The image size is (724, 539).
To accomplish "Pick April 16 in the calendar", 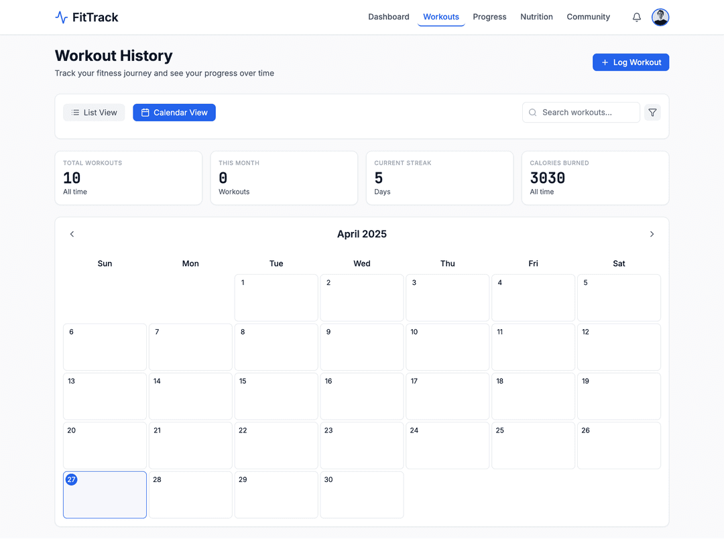I will (x=362, y=396).
